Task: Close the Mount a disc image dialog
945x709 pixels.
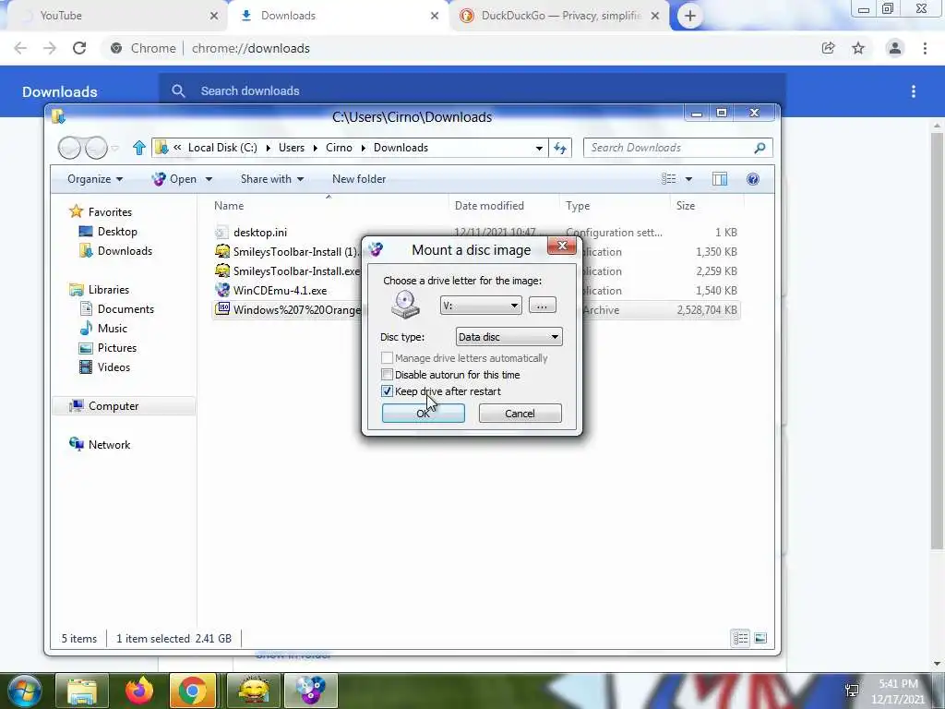Action: (562, 246)
